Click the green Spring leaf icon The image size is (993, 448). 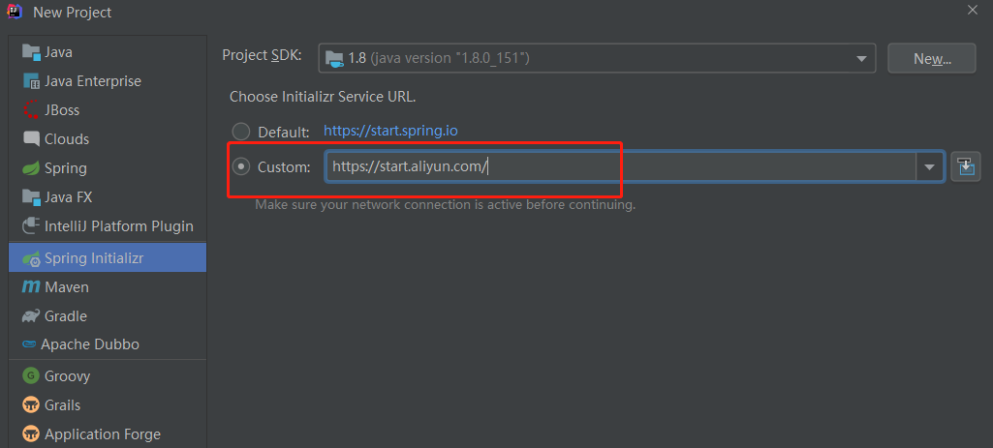pos(31,168)
